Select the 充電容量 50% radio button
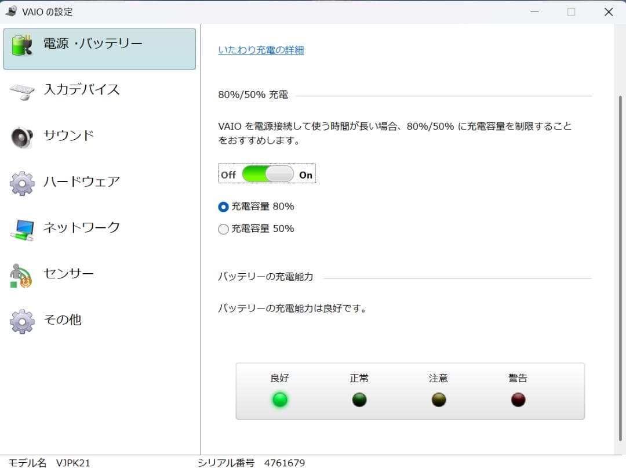The width and height of the screenshot is (626, 468). point(223,228)
